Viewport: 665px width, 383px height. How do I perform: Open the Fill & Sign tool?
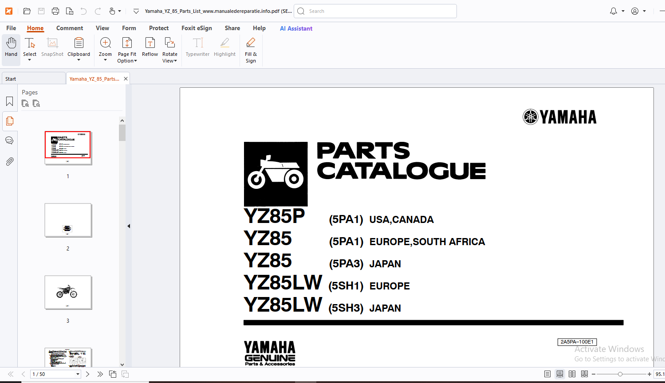coord(251,50)
